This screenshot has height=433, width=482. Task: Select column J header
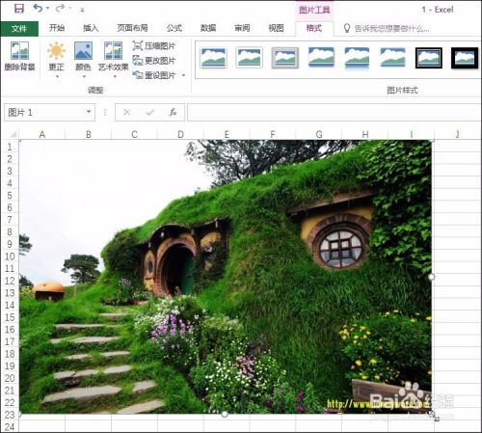[457, 134]
